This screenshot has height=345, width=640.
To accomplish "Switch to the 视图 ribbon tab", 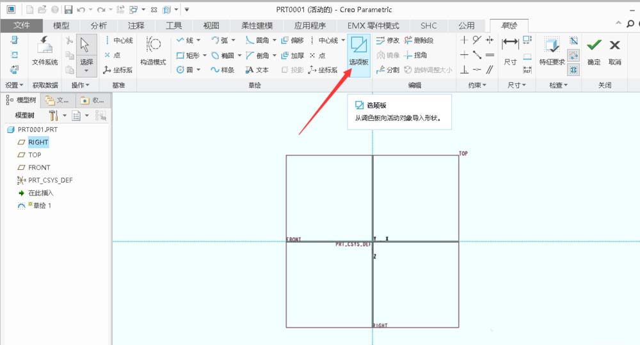I will [211, 26].
